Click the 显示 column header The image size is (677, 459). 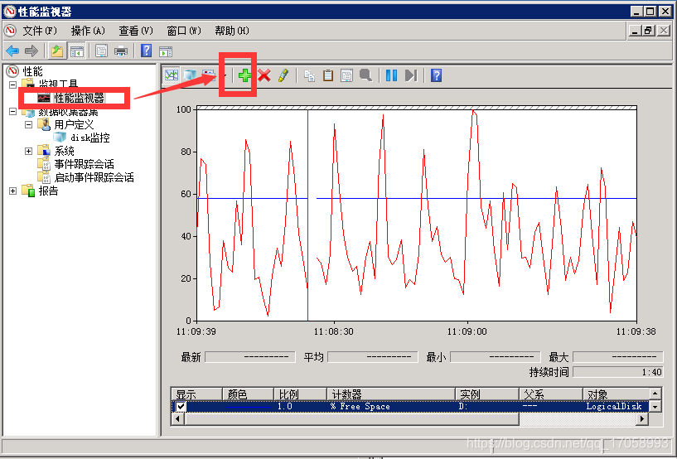pyautogui.click(x=197, y=394)
